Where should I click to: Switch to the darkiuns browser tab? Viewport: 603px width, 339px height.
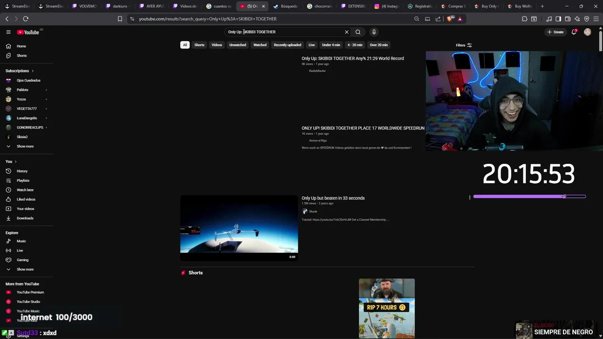point(117,6)
